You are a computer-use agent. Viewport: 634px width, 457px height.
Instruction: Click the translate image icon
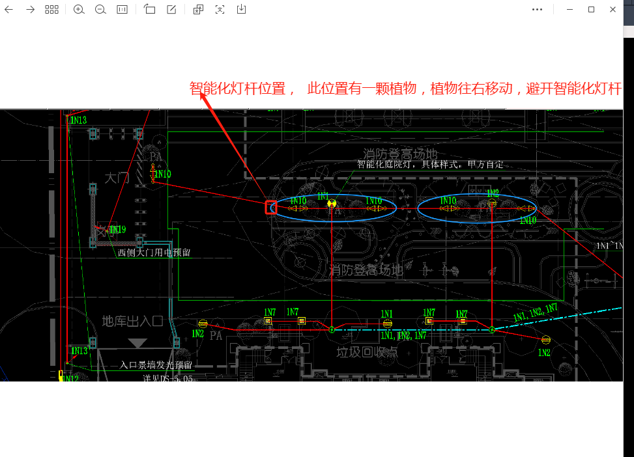pyautogui.click(x=199, y=10)
